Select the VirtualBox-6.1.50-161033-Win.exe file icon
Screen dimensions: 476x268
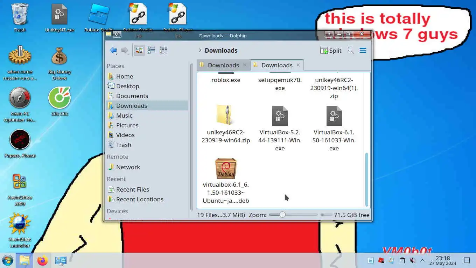click(334, 116)
